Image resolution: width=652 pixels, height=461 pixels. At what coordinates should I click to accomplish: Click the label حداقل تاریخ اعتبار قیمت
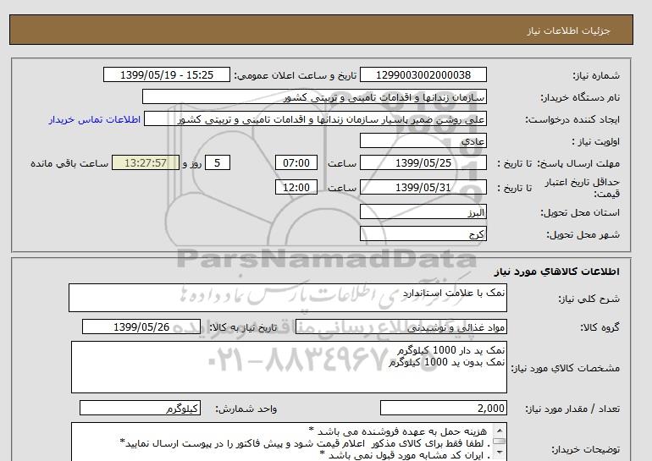[x=583, y=188]
